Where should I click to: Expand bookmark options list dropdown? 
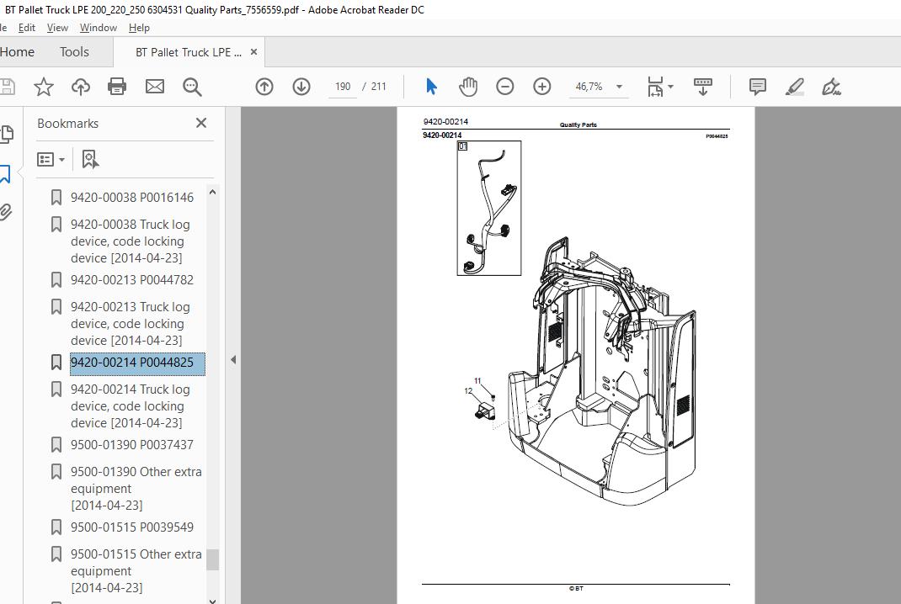click(x=51, y=159)
